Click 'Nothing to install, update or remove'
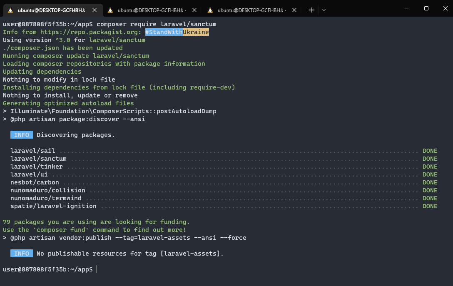The height and width of the screenshot is (286, 453). click(70, 95)
